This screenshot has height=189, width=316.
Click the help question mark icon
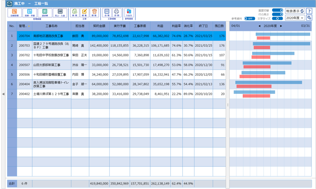[x=309, y=11]
